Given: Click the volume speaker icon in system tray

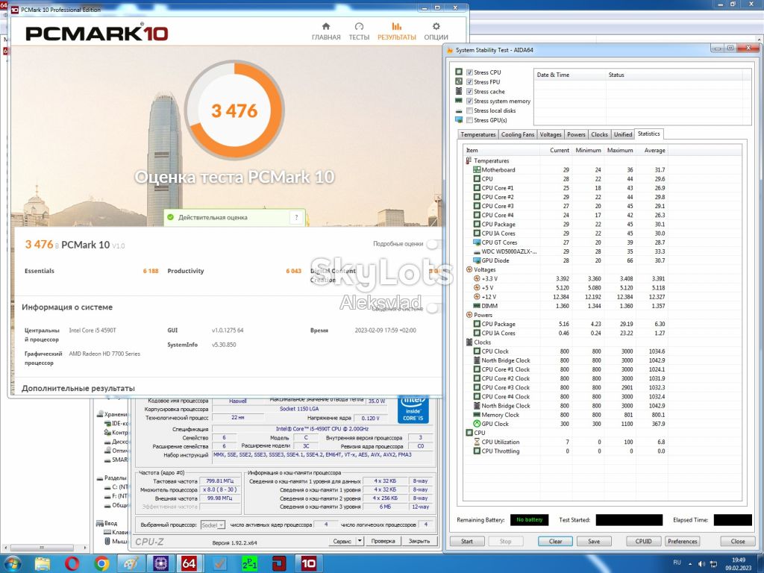Looking at the screenshot, I should tap(701, 564).
